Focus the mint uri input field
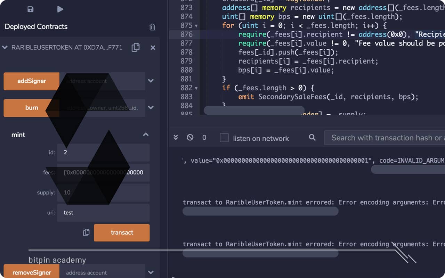 (103, 213)
